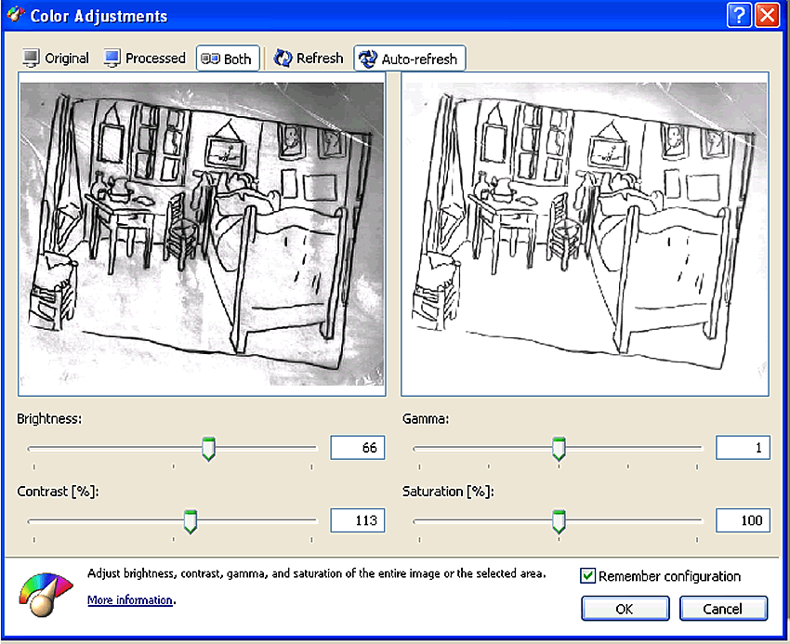Click the Brightness label text

(49, 419)
